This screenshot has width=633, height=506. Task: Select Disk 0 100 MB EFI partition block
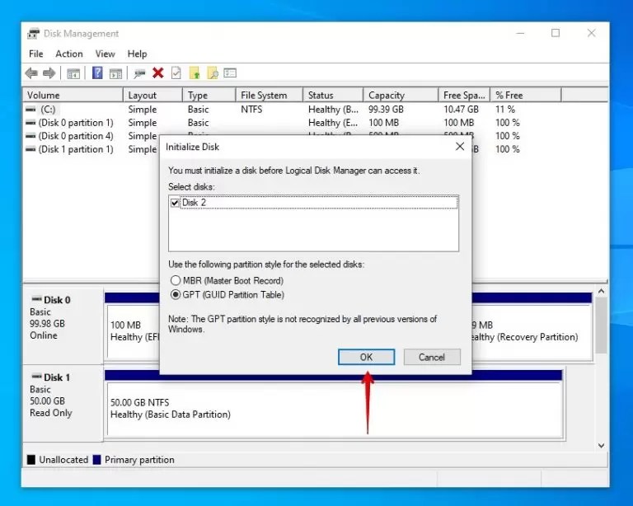click(134, 331)
